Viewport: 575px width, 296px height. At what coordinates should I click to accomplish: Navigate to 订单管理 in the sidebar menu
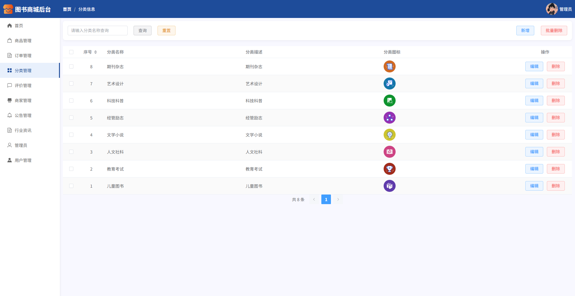(x=23, y=56)
